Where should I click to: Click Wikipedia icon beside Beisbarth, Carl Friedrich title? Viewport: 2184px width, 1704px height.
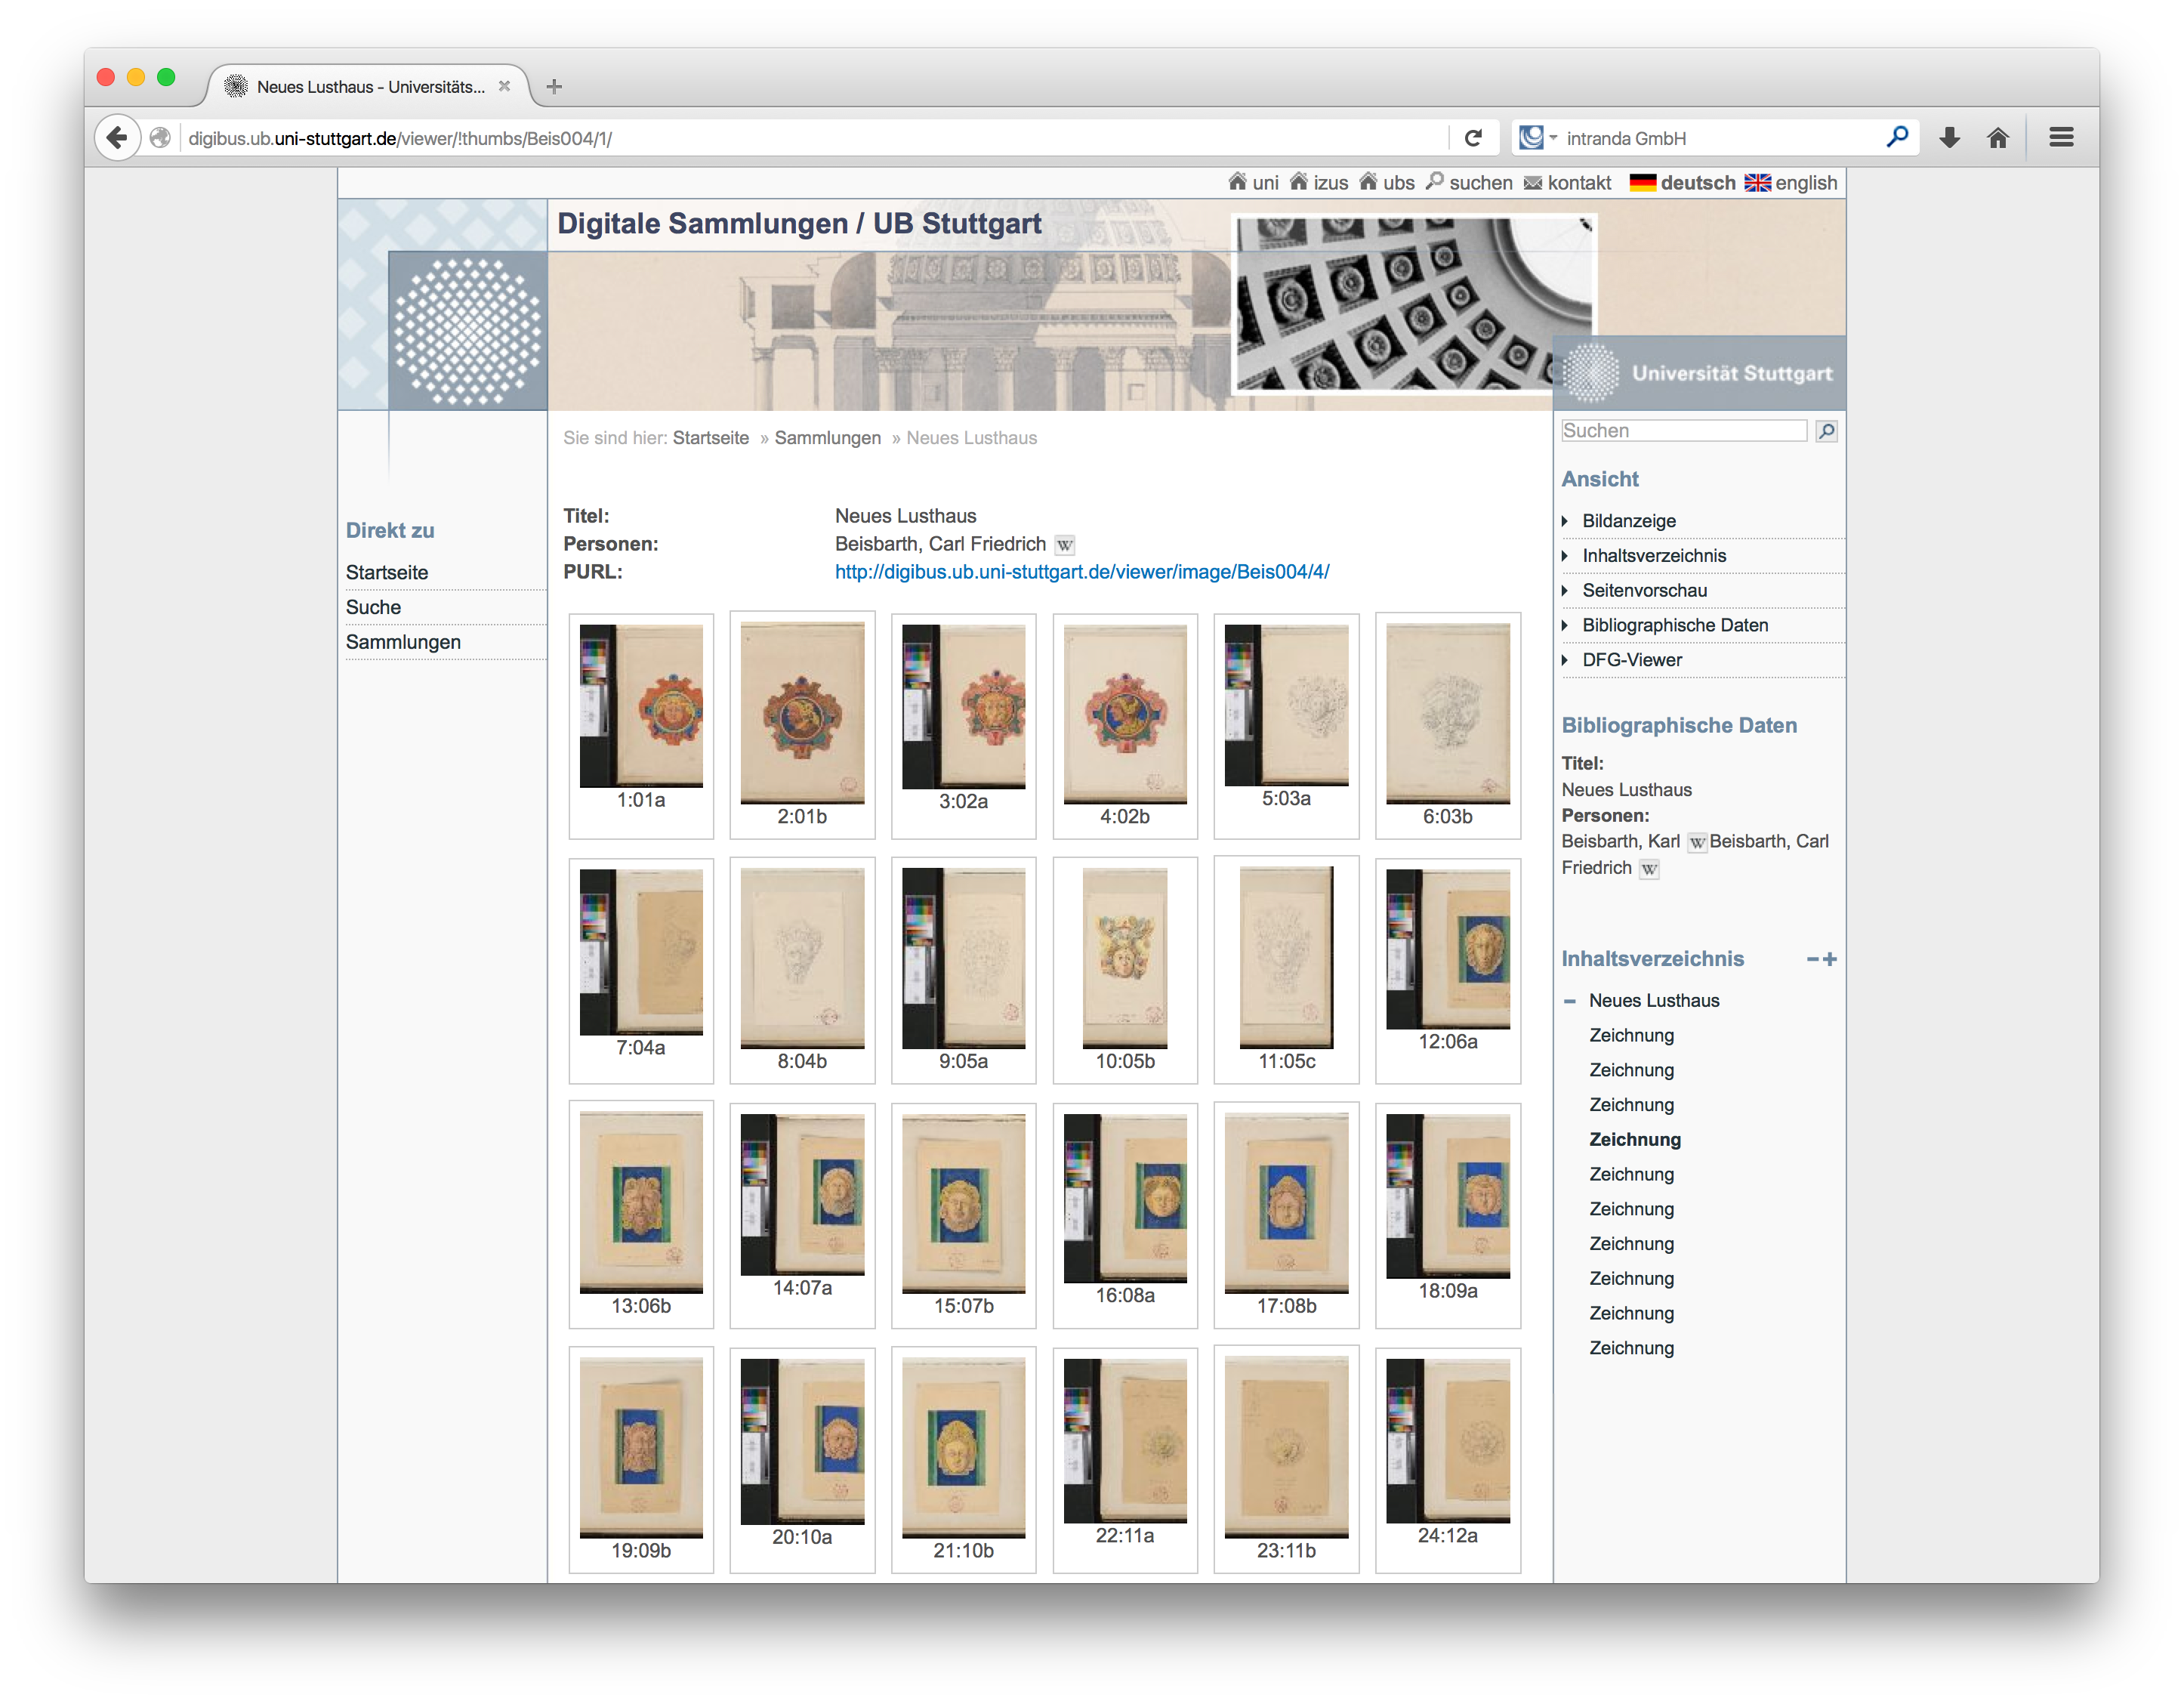tap(1065, 545)
